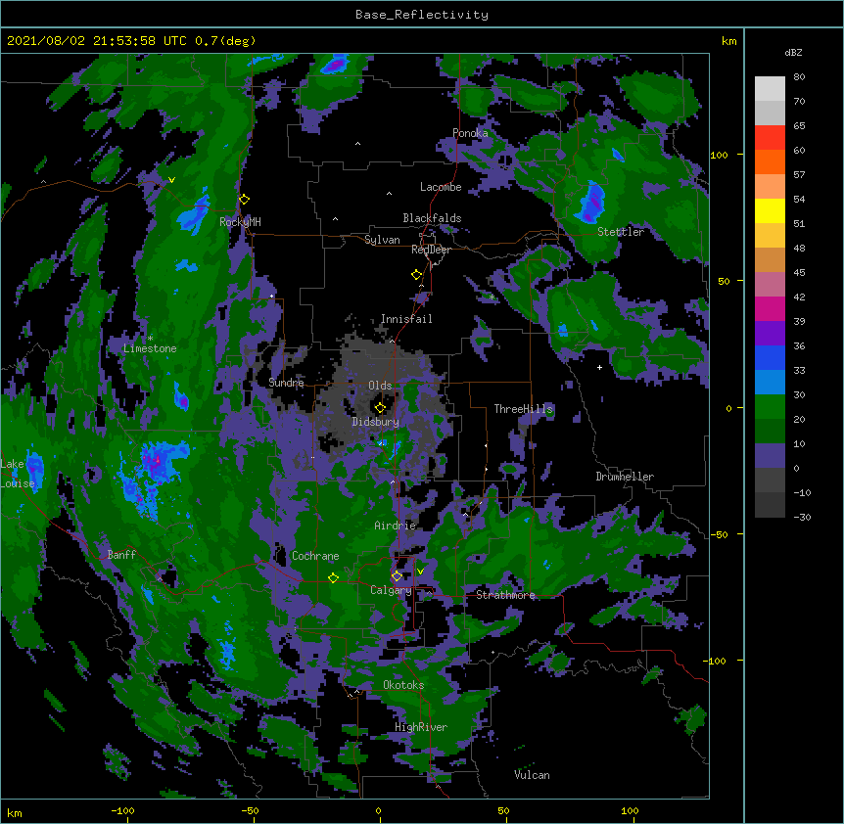The image size is (844, 824).
Task: Click the yellow diamond marker above the Calgary label
Action: coord(397,576)
